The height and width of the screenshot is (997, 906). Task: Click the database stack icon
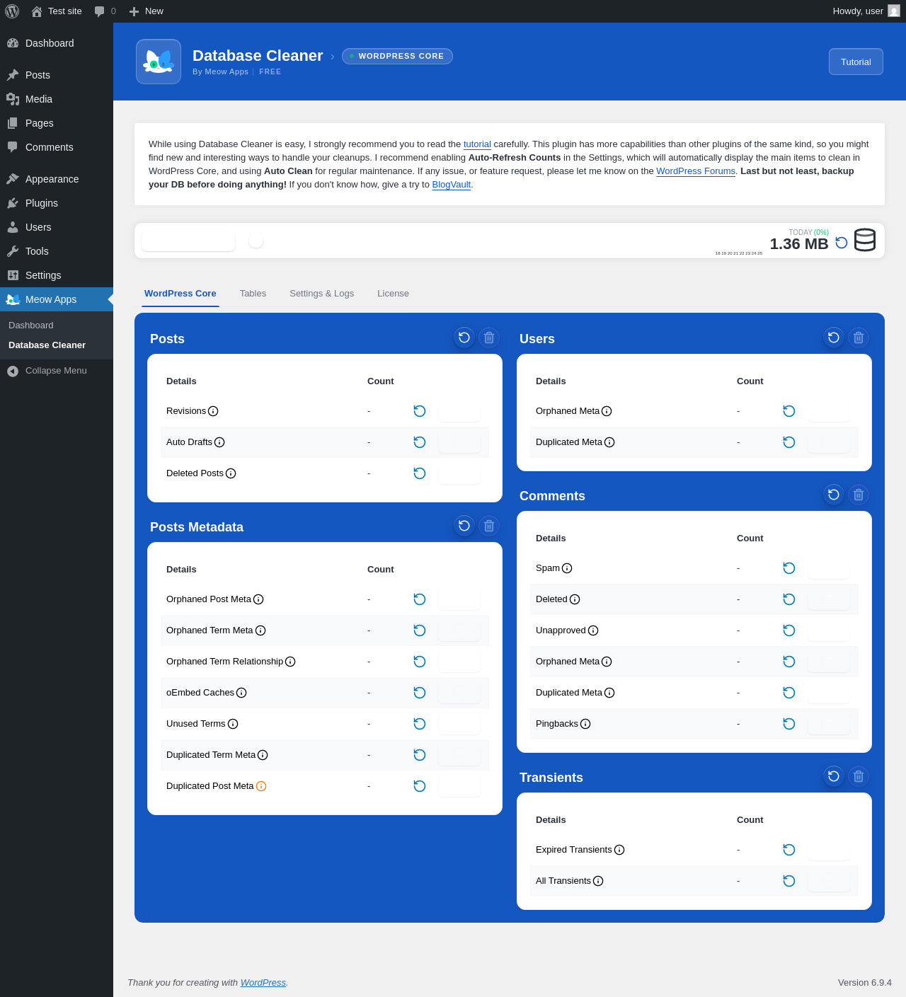coord(865,240)
